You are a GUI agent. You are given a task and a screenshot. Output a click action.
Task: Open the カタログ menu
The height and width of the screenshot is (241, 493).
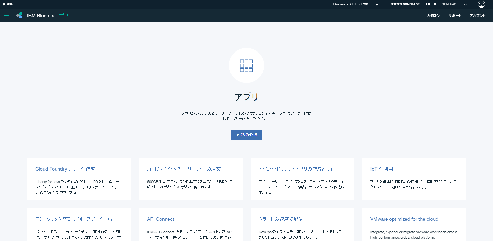[433, 16]
